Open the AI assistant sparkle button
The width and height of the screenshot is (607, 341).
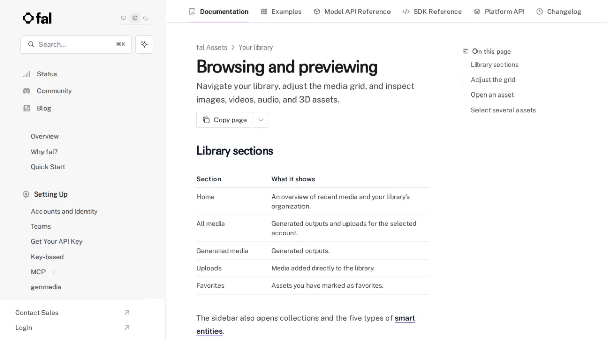tap(144, 44)
